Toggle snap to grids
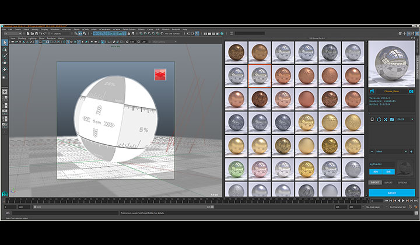Image resolution: width=420 pixels, height=245 pixels. pos(141,33)
